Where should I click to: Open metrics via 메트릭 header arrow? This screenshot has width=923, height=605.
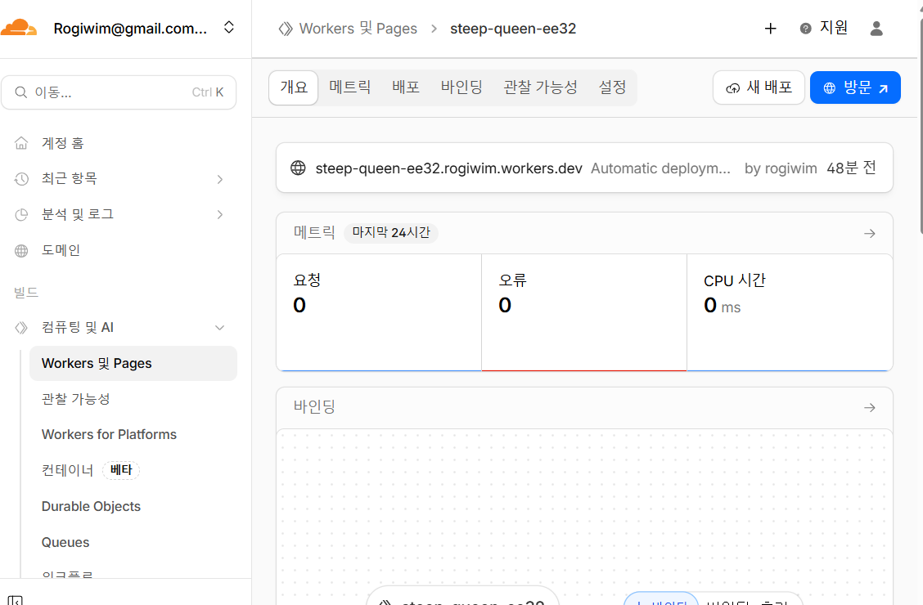[x=870, y=234]
